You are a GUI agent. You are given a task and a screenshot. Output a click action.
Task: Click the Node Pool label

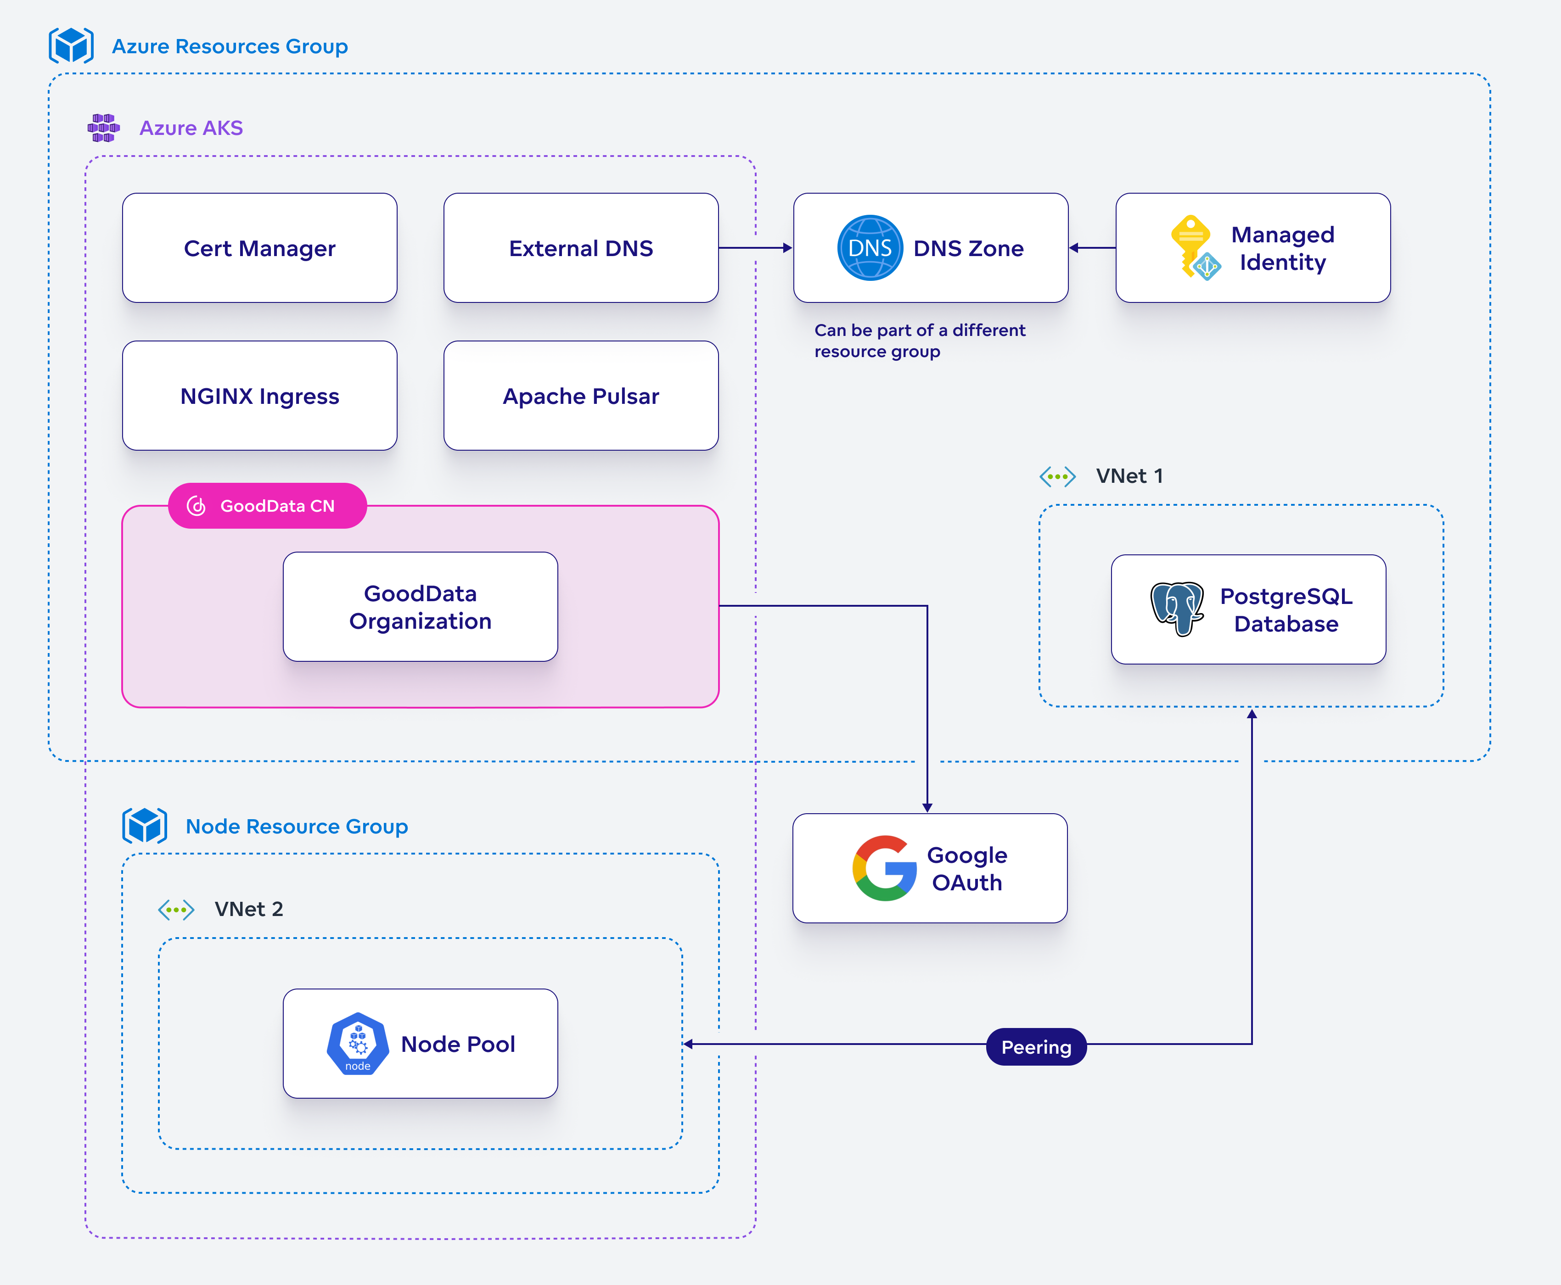(458, 1045)
